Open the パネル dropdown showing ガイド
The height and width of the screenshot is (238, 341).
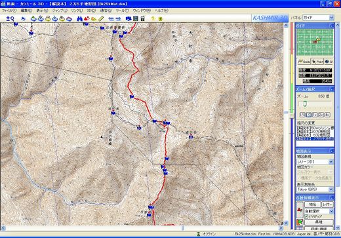point(318,18)
